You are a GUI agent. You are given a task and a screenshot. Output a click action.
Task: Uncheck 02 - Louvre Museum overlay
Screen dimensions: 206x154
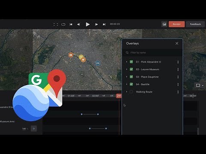pyautogui.click(x=131, y=69)
